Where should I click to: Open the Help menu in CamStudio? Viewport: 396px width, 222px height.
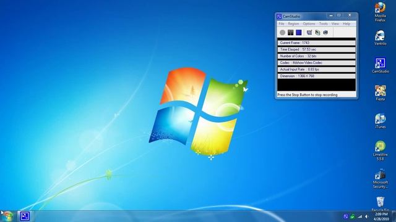pyautogui.click(x=346, y=23)
